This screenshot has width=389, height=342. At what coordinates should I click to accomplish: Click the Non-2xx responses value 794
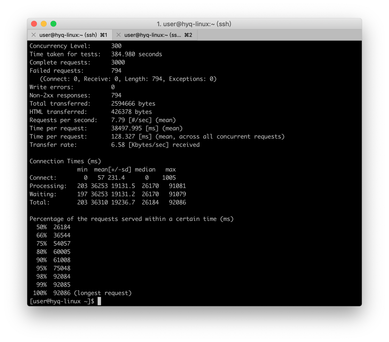[x=116, y=95]
